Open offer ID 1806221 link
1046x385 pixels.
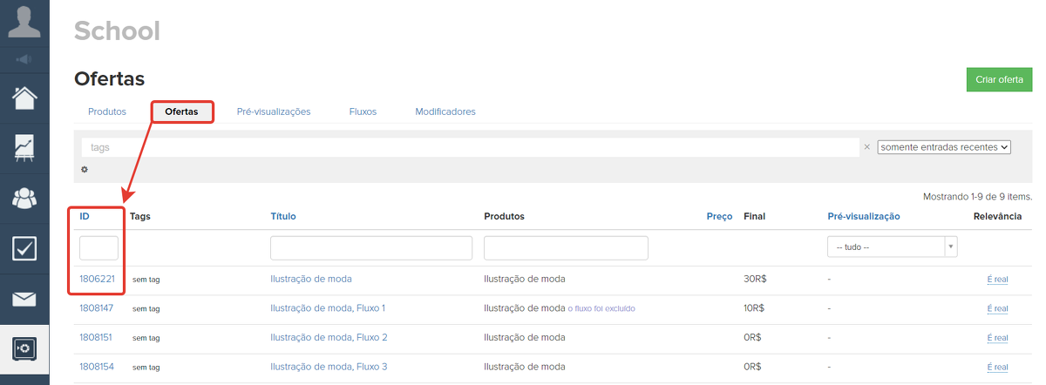pos(97,279)
